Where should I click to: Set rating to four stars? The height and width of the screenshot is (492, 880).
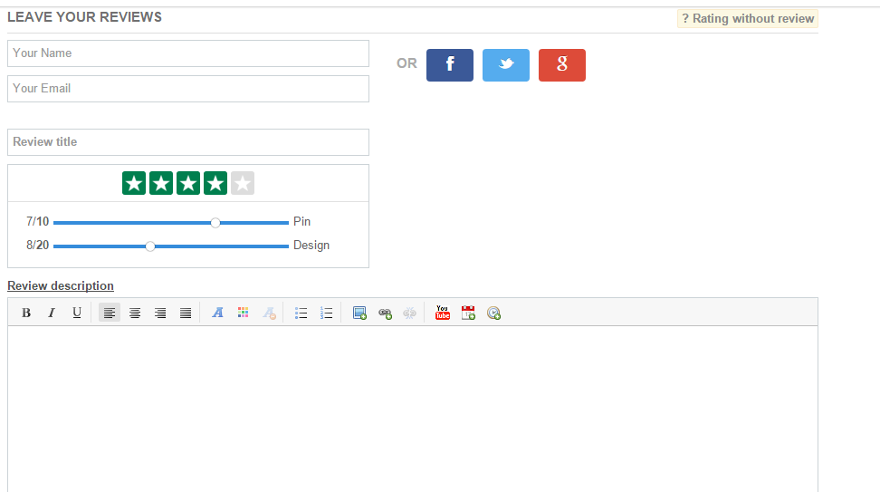pyautogui.click(x=215, y=183)
